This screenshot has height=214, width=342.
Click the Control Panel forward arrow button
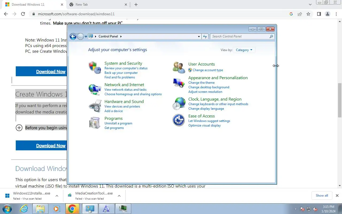(80, 36)
